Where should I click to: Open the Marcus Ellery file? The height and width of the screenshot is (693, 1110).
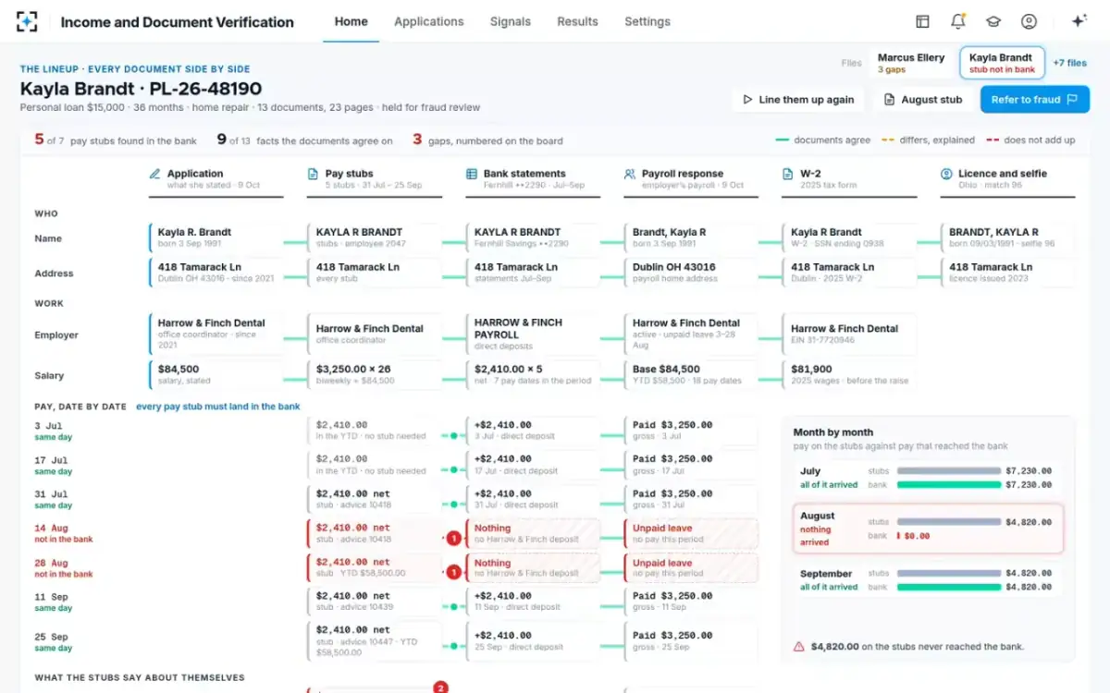(x=911, y=63)
